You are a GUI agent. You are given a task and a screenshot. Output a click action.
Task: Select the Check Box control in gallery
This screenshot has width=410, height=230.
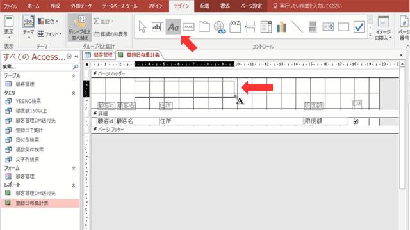tap(359, 27)
